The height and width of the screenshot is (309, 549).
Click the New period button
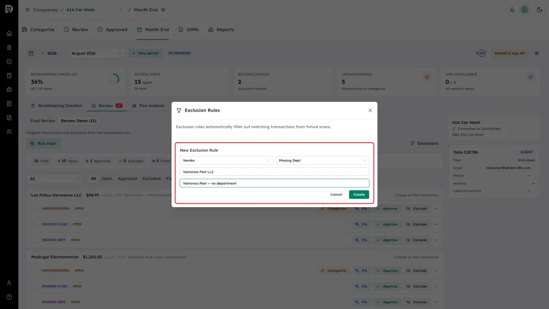[x=145, y=53]
